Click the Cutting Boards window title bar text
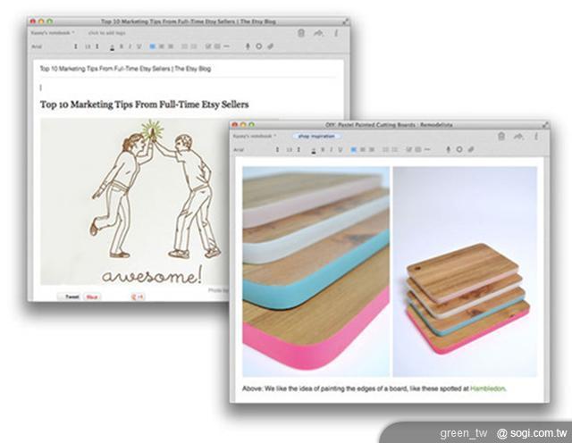Viewport: 572px width, 443px height. pyautogui.click(x=389, y=125)
